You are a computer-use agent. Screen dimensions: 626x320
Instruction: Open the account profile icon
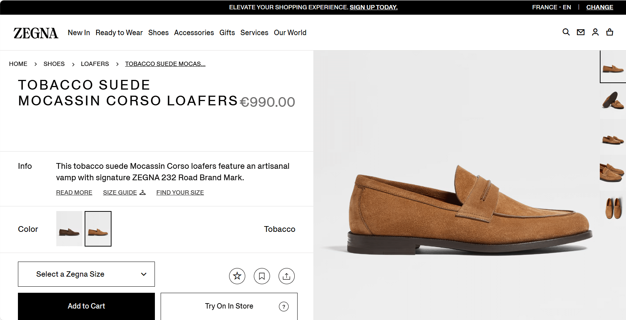point(595,32)
